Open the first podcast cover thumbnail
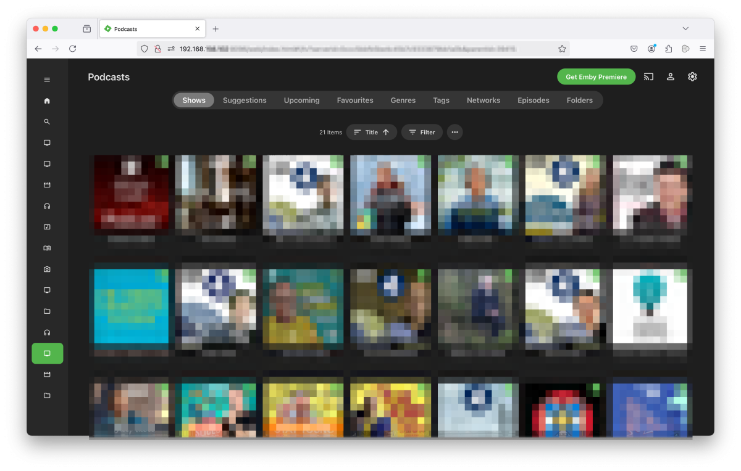This screenshot has width=741, height=471. [130, 194]
